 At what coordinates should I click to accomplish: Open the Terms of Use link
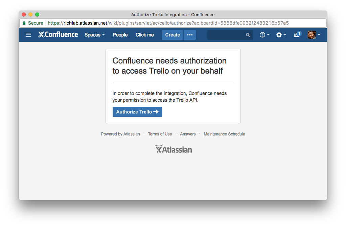(160, 134)
